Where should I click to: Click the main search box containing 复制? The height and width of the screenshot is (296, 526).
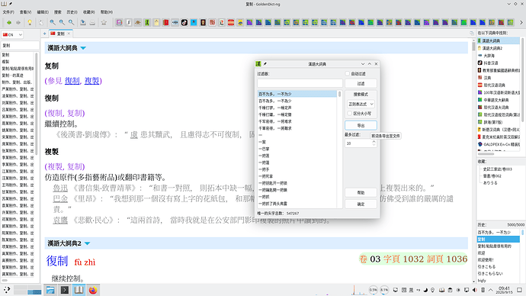click(20, 45)
